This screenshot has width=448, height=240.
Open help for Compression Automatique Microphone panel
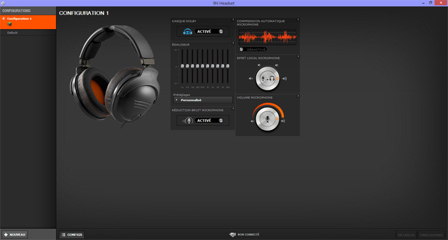(x=298, y=20)
